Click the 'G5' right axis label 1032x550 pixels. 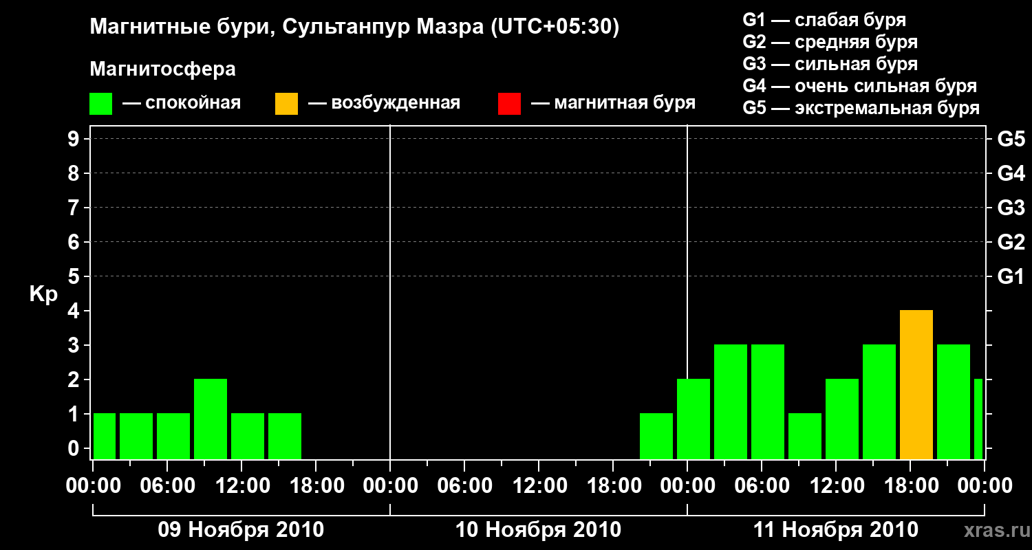coord(1011,139)
